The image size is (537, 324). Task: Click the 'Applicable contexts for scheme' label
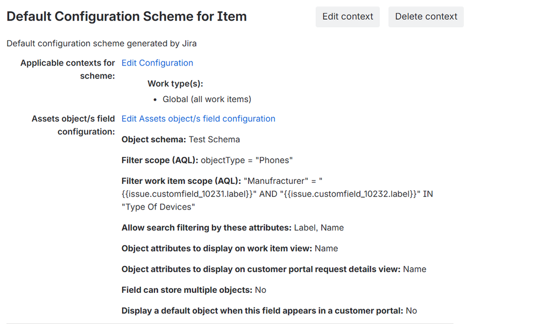(x=68, y=69)
